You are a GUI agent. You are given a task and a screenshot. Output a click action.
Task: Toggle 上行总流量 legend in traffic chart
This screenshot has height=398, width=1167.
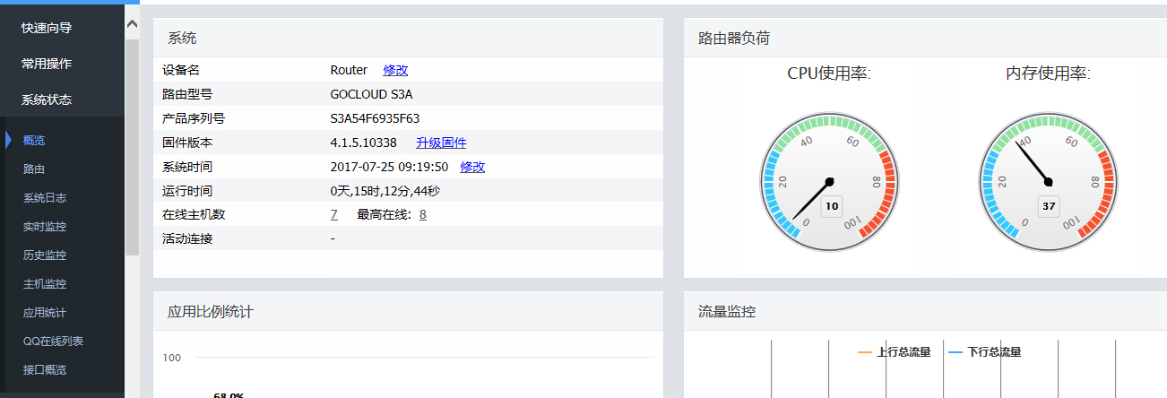pos(895,352)
